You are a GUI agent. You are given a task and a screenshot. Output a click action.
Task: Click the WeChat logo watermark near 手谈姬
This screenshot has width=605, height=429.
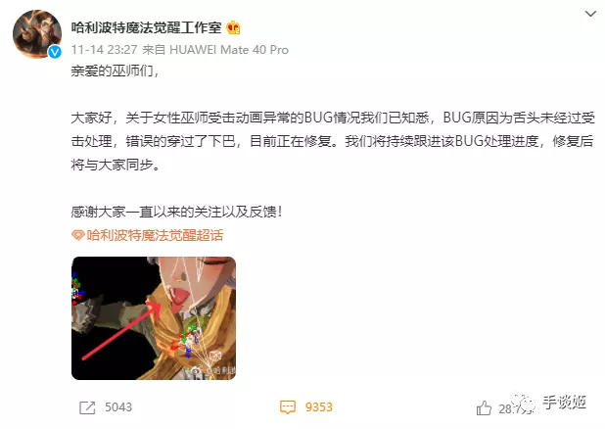[x=523, y=404]
